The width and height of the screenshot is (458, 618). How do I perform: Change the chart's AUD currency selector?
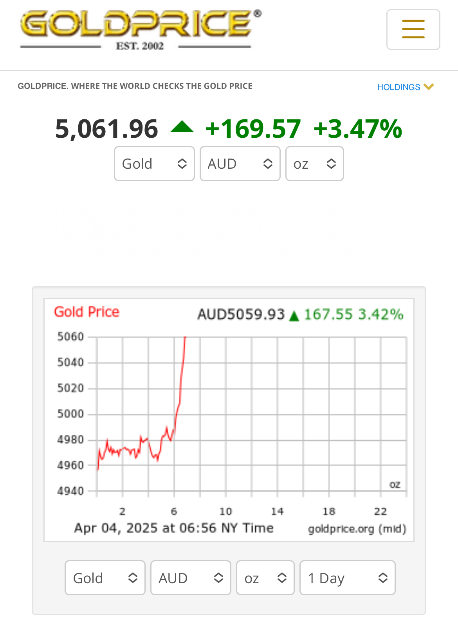click(191, 578)
